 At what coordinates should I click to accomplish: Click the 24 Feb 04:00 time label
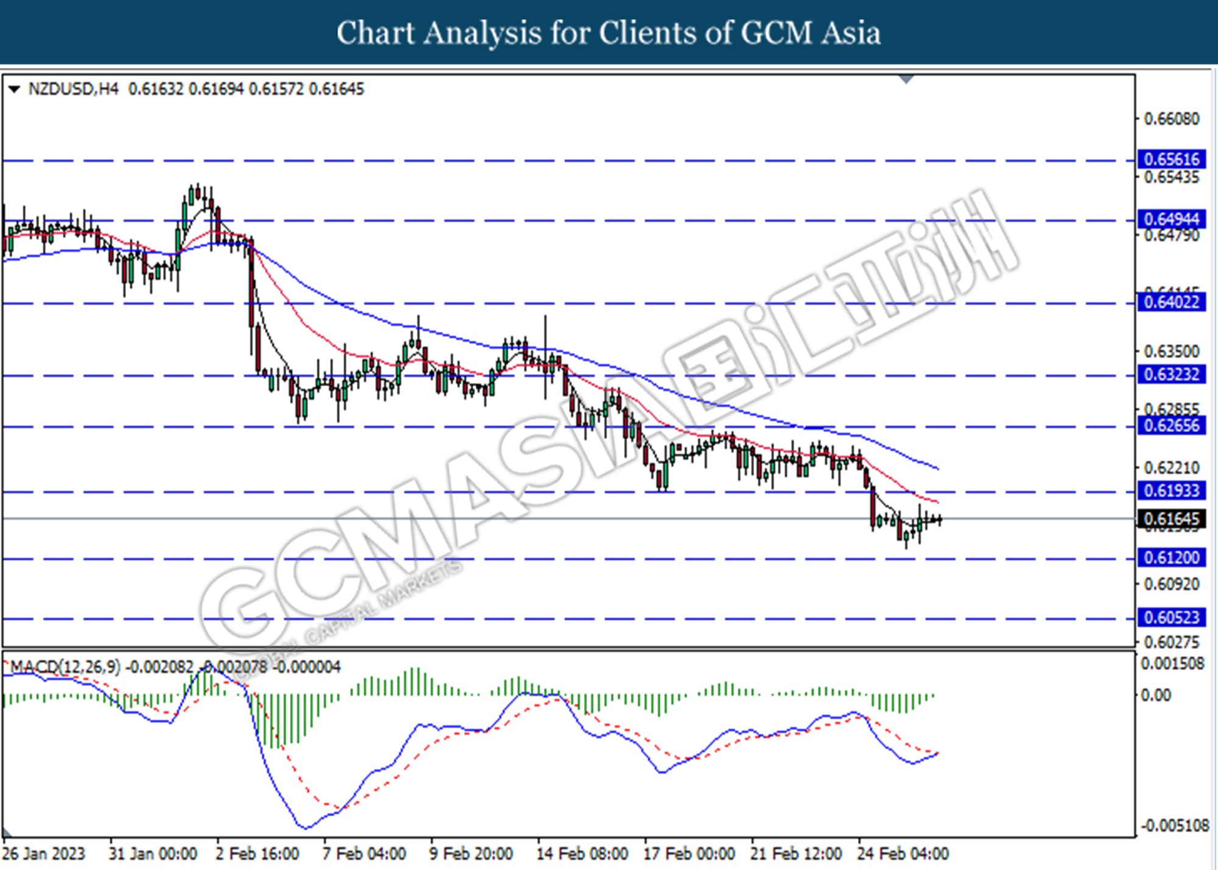pyautogui.click(x=903, y=854)
